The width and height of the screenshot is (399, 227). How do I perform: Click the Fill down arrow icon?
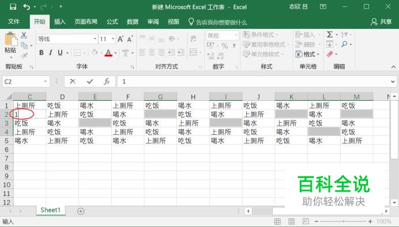click(330, 44)
